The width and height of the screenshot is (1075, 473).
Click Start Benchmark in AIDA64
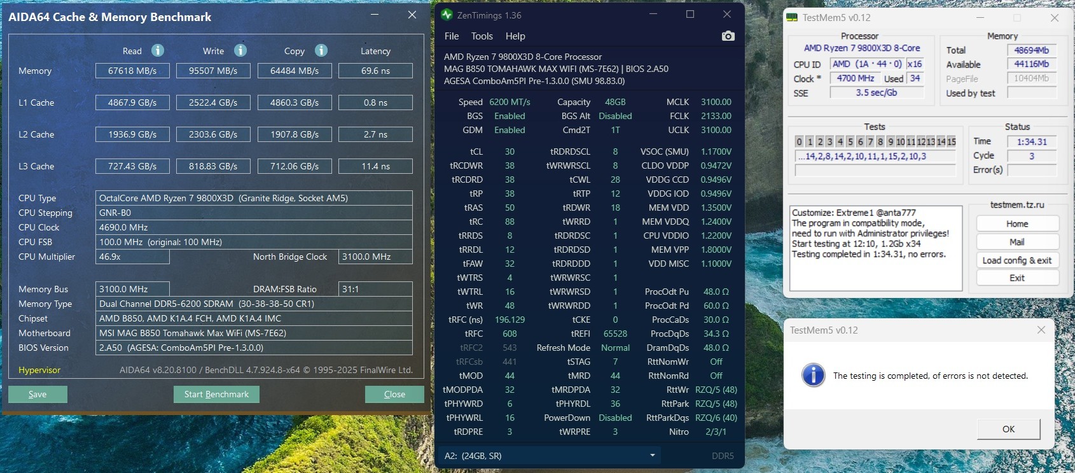tap(216, 394)
